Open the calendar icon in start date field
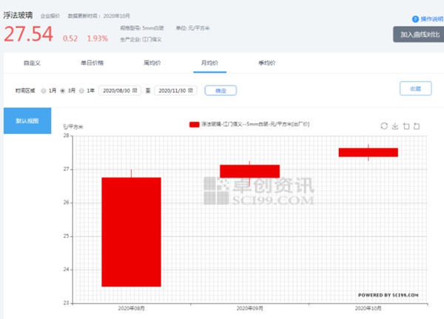 pyautogui.click(x=135, y=90)
